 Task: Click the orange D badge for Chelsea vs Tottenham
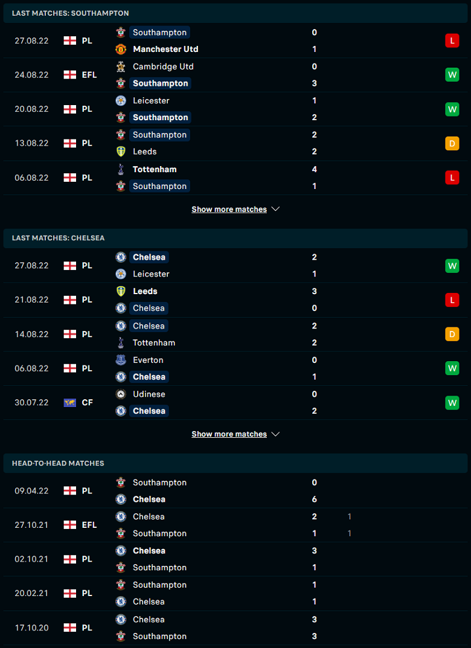pos(452,334)
